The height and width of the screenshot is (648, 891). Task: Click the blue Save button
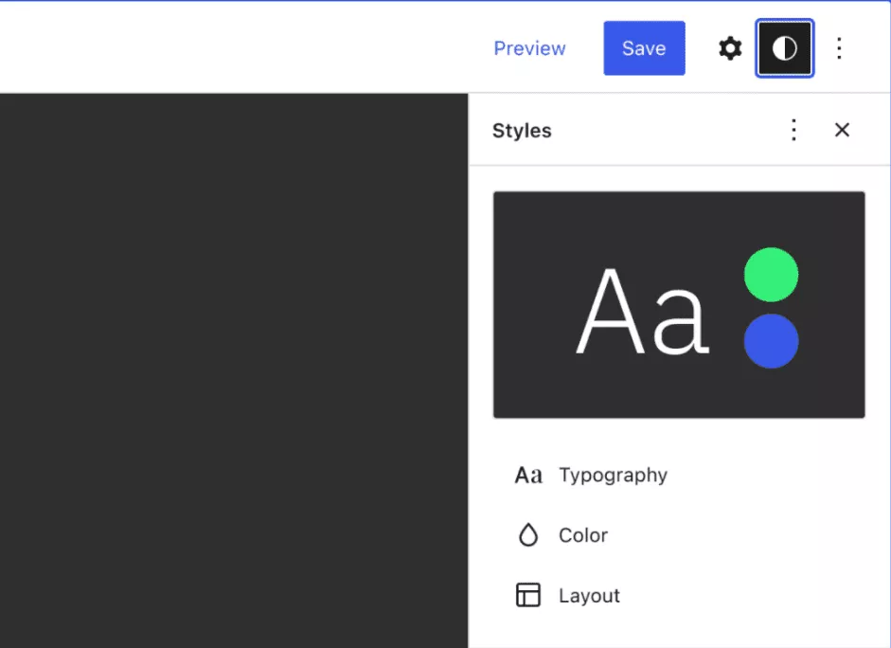(x=645, y=48)
